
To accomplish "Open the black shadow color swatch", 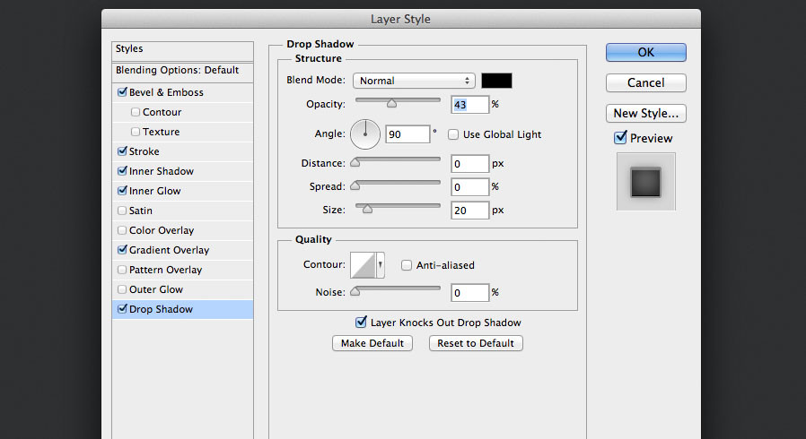I will tap(496, 81).
